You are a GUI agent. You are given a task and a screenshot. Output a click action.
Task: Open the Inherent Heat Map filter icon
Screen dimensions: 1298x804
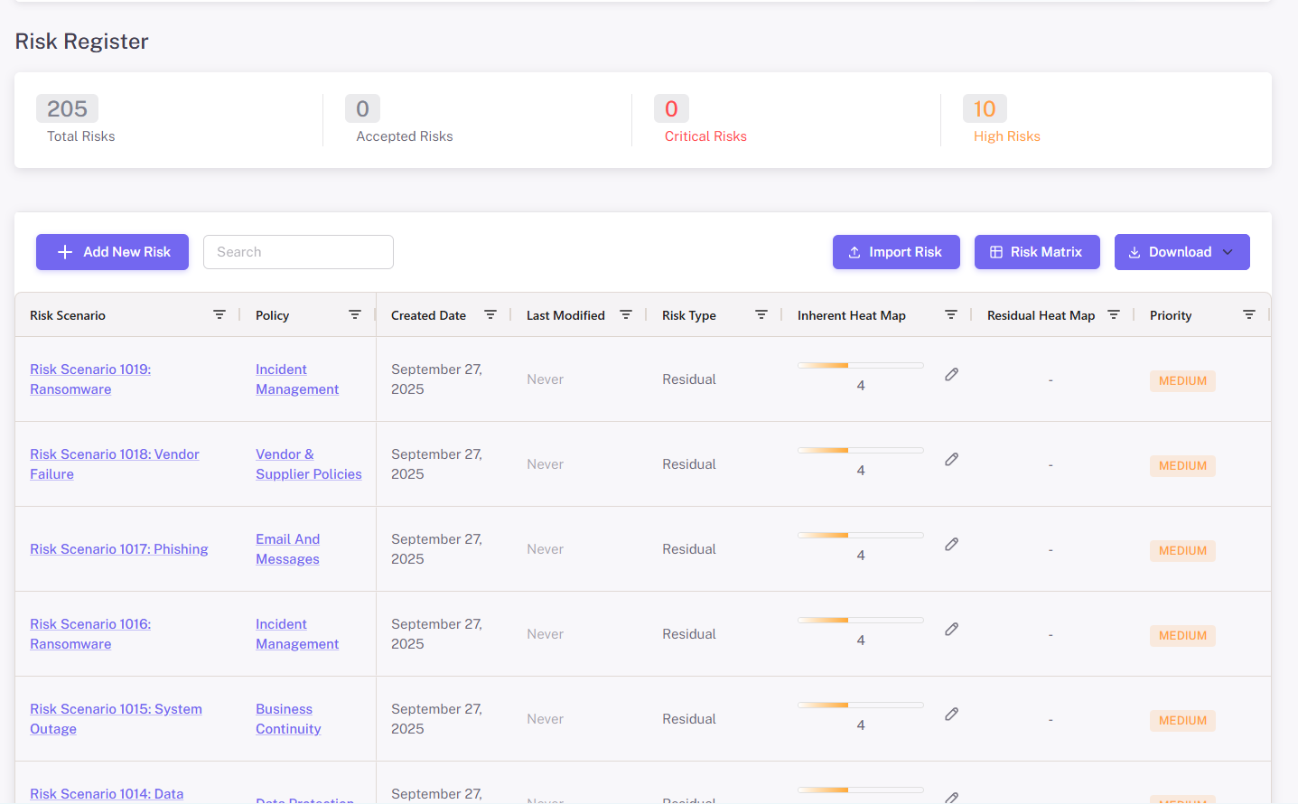(951, 315)
